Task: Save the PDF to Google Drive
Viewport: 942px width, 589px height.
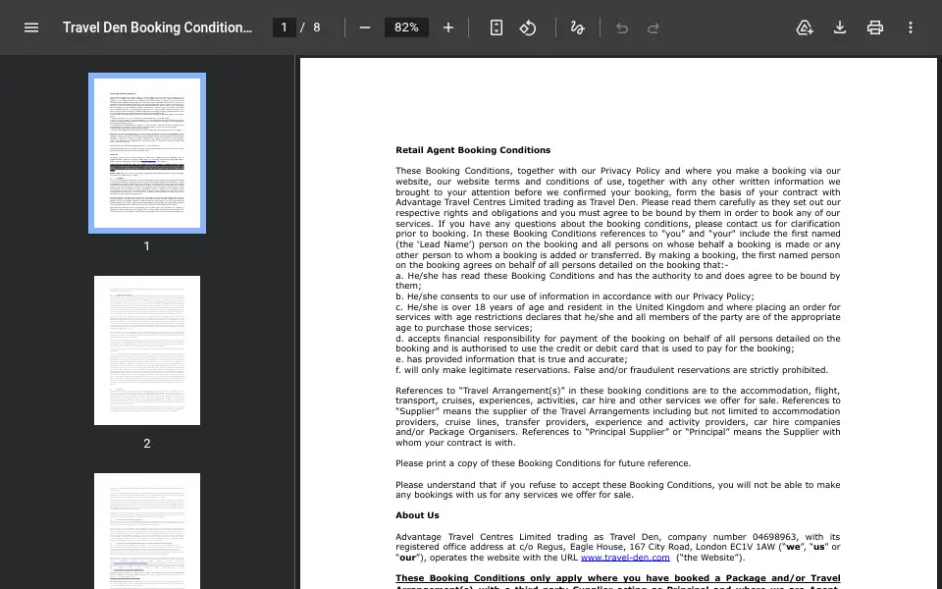Action: (805, 27)
